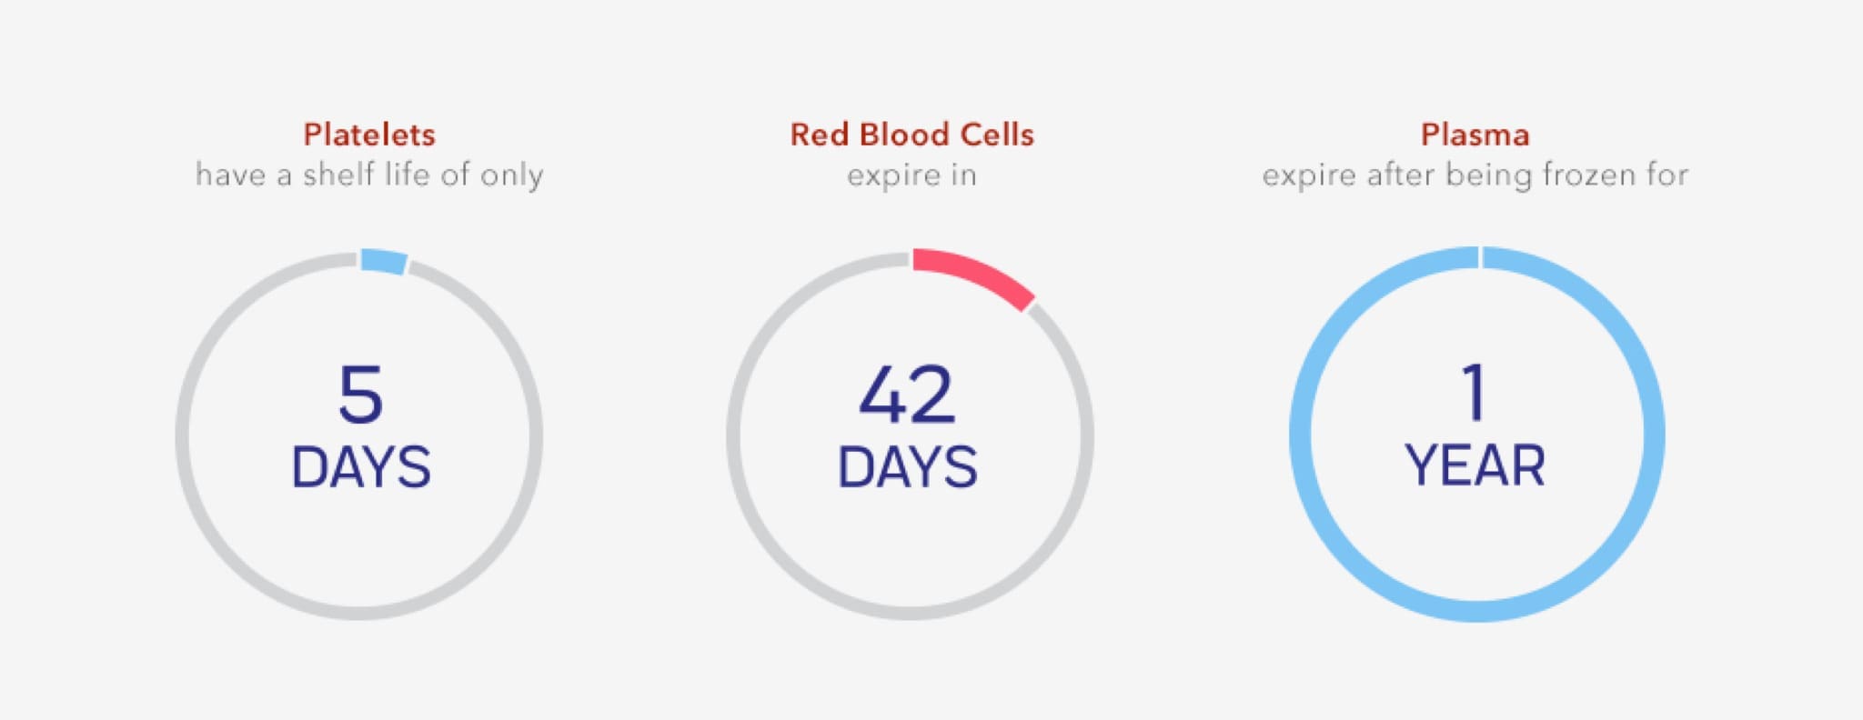Screen dimensions: 1863x720
Task: Click the gray portion of Platelets ring
Action: (x=184, y=436)
